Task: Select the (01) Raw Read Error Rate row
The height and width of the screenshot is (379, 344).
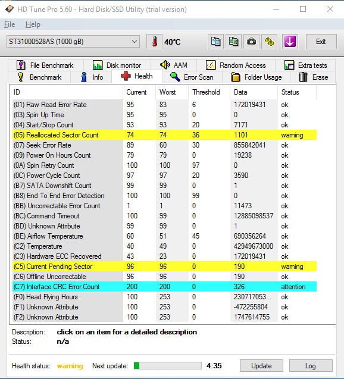Action: (164, 105)
